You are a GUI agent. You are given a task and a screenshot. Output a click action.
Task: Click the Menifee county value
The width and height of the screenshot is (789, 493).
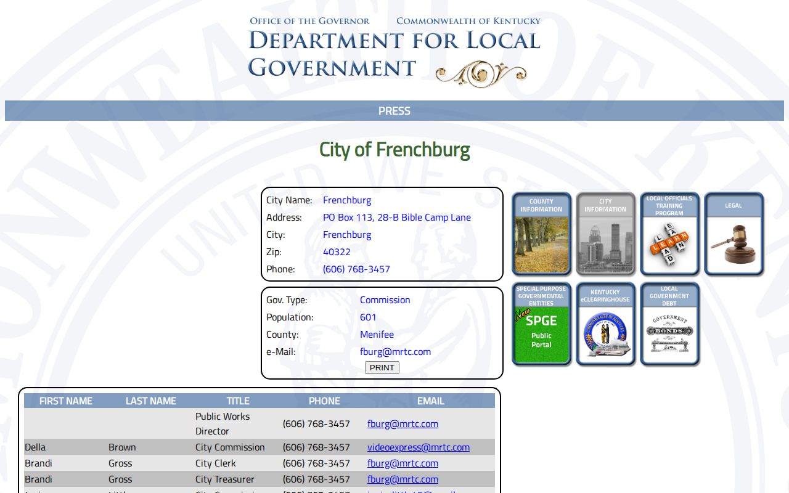coord(377,335)
